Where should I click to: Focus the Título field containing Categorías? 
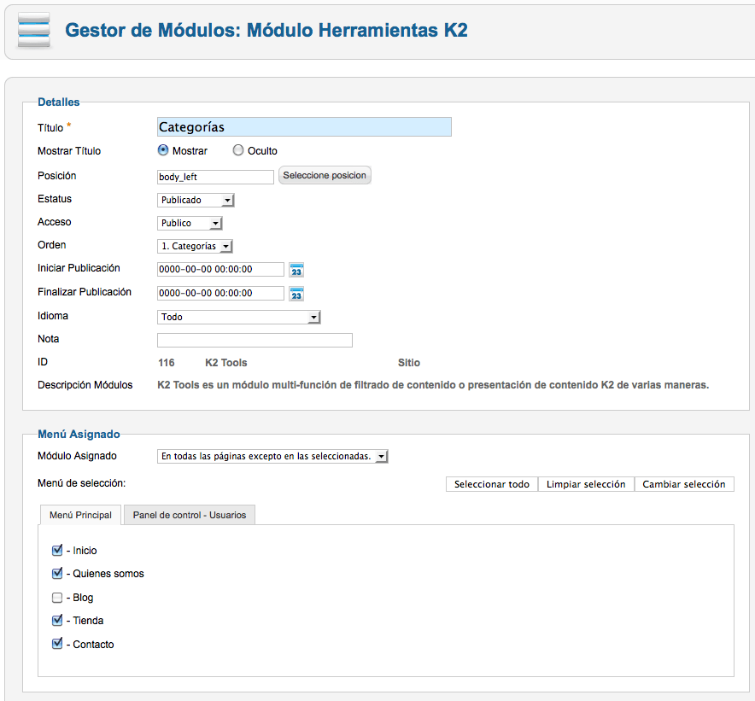[x=304, y=127]
